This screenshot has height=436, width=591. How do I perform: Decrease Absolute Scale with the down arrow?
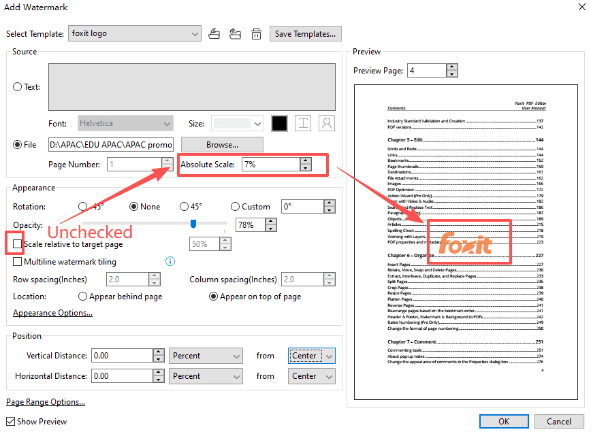click(x=306, y=168)
